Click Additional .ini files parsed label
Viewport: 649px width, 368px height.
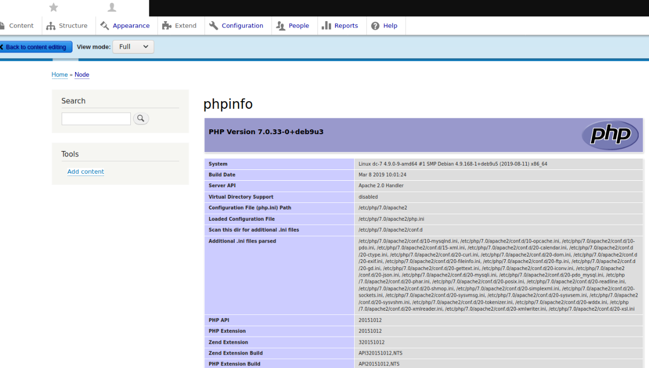(242, 241)
